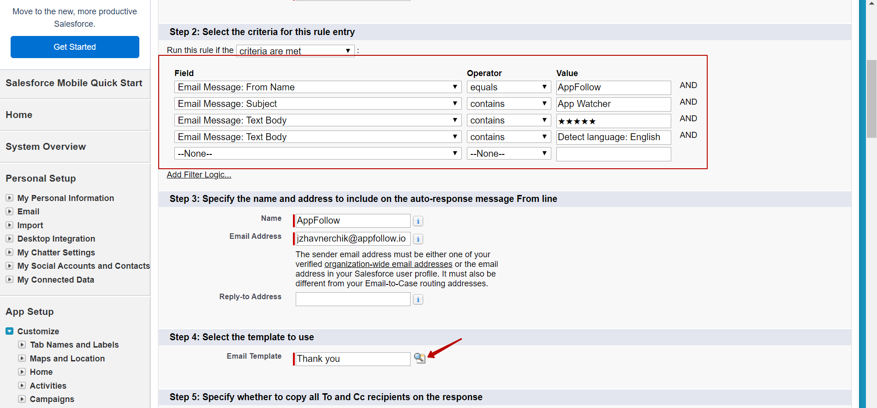Click the vertical page scrollbar thumb

pos(871,99)
